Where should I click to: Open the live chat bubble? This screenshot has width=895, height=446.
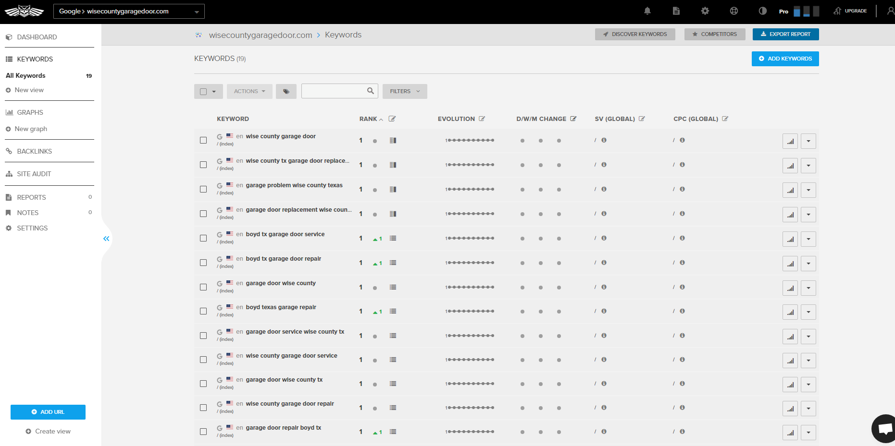(x=885, y=428)
